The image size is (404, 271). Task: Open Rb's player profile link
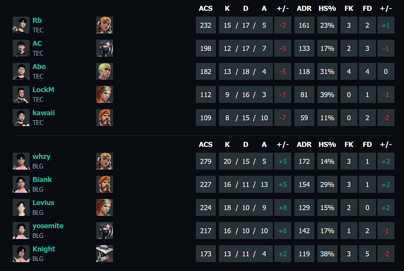pyautogui.click(x=37, y=20)
